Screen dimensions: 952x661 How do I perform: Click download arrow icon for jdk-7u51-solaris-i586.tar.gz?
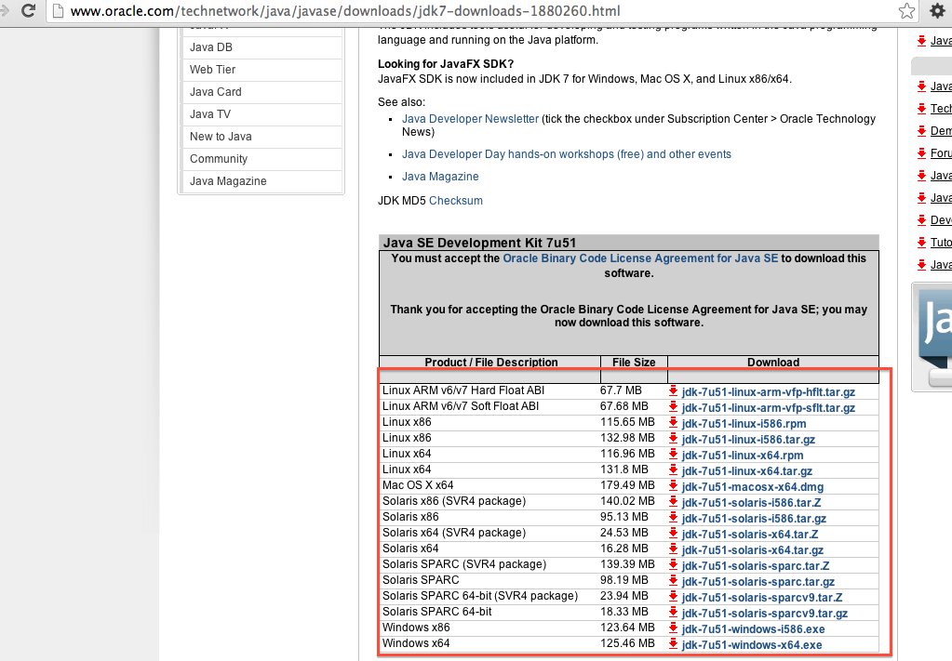point(674,517)
